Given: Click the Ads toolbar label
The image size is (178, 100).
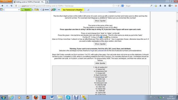Looking at the screenshot, I should (x=59, y=10).
